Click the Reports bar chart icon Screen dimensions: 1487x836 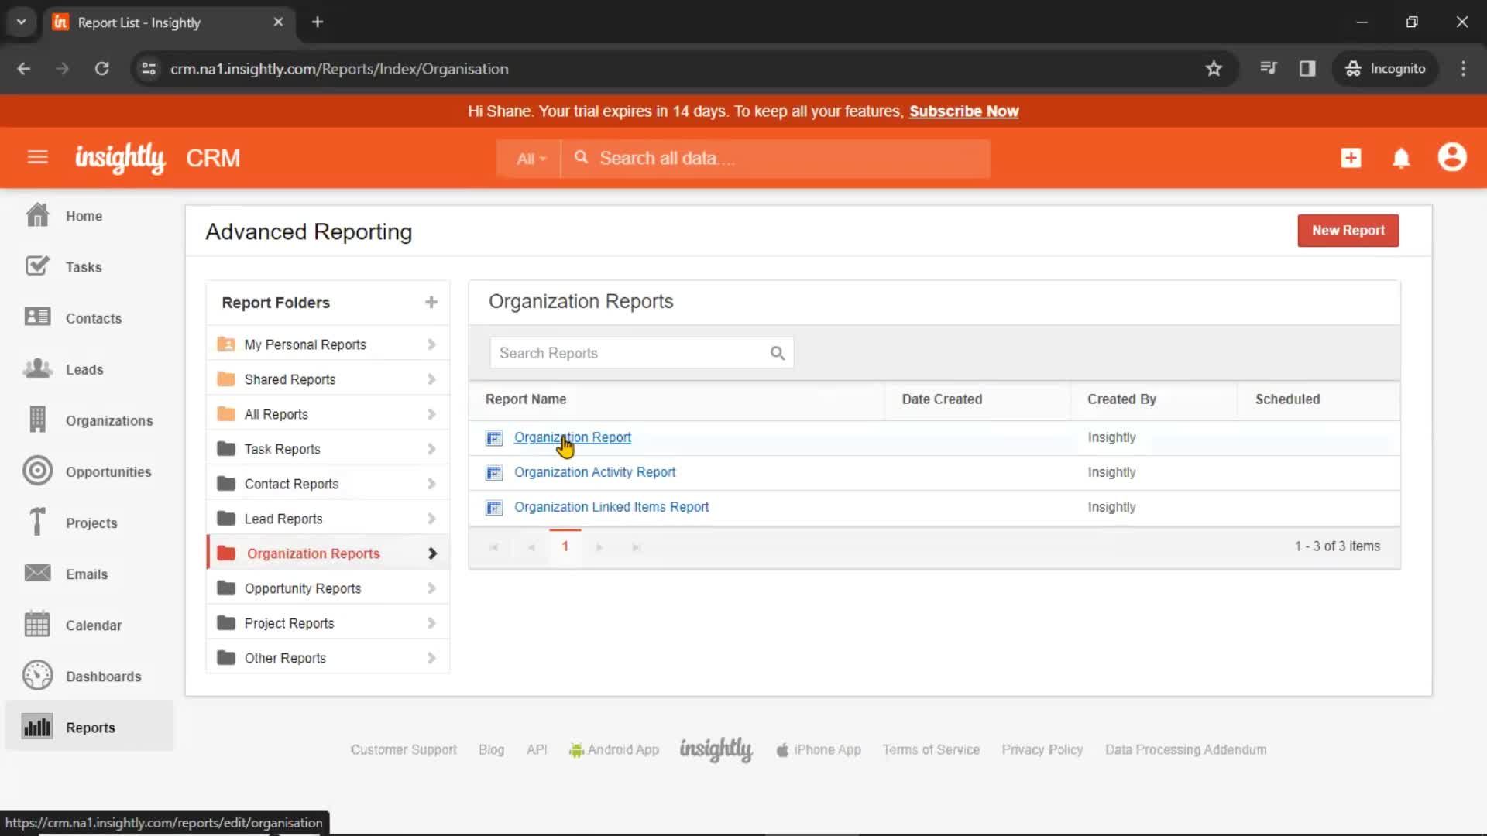(x=37, y=727)
